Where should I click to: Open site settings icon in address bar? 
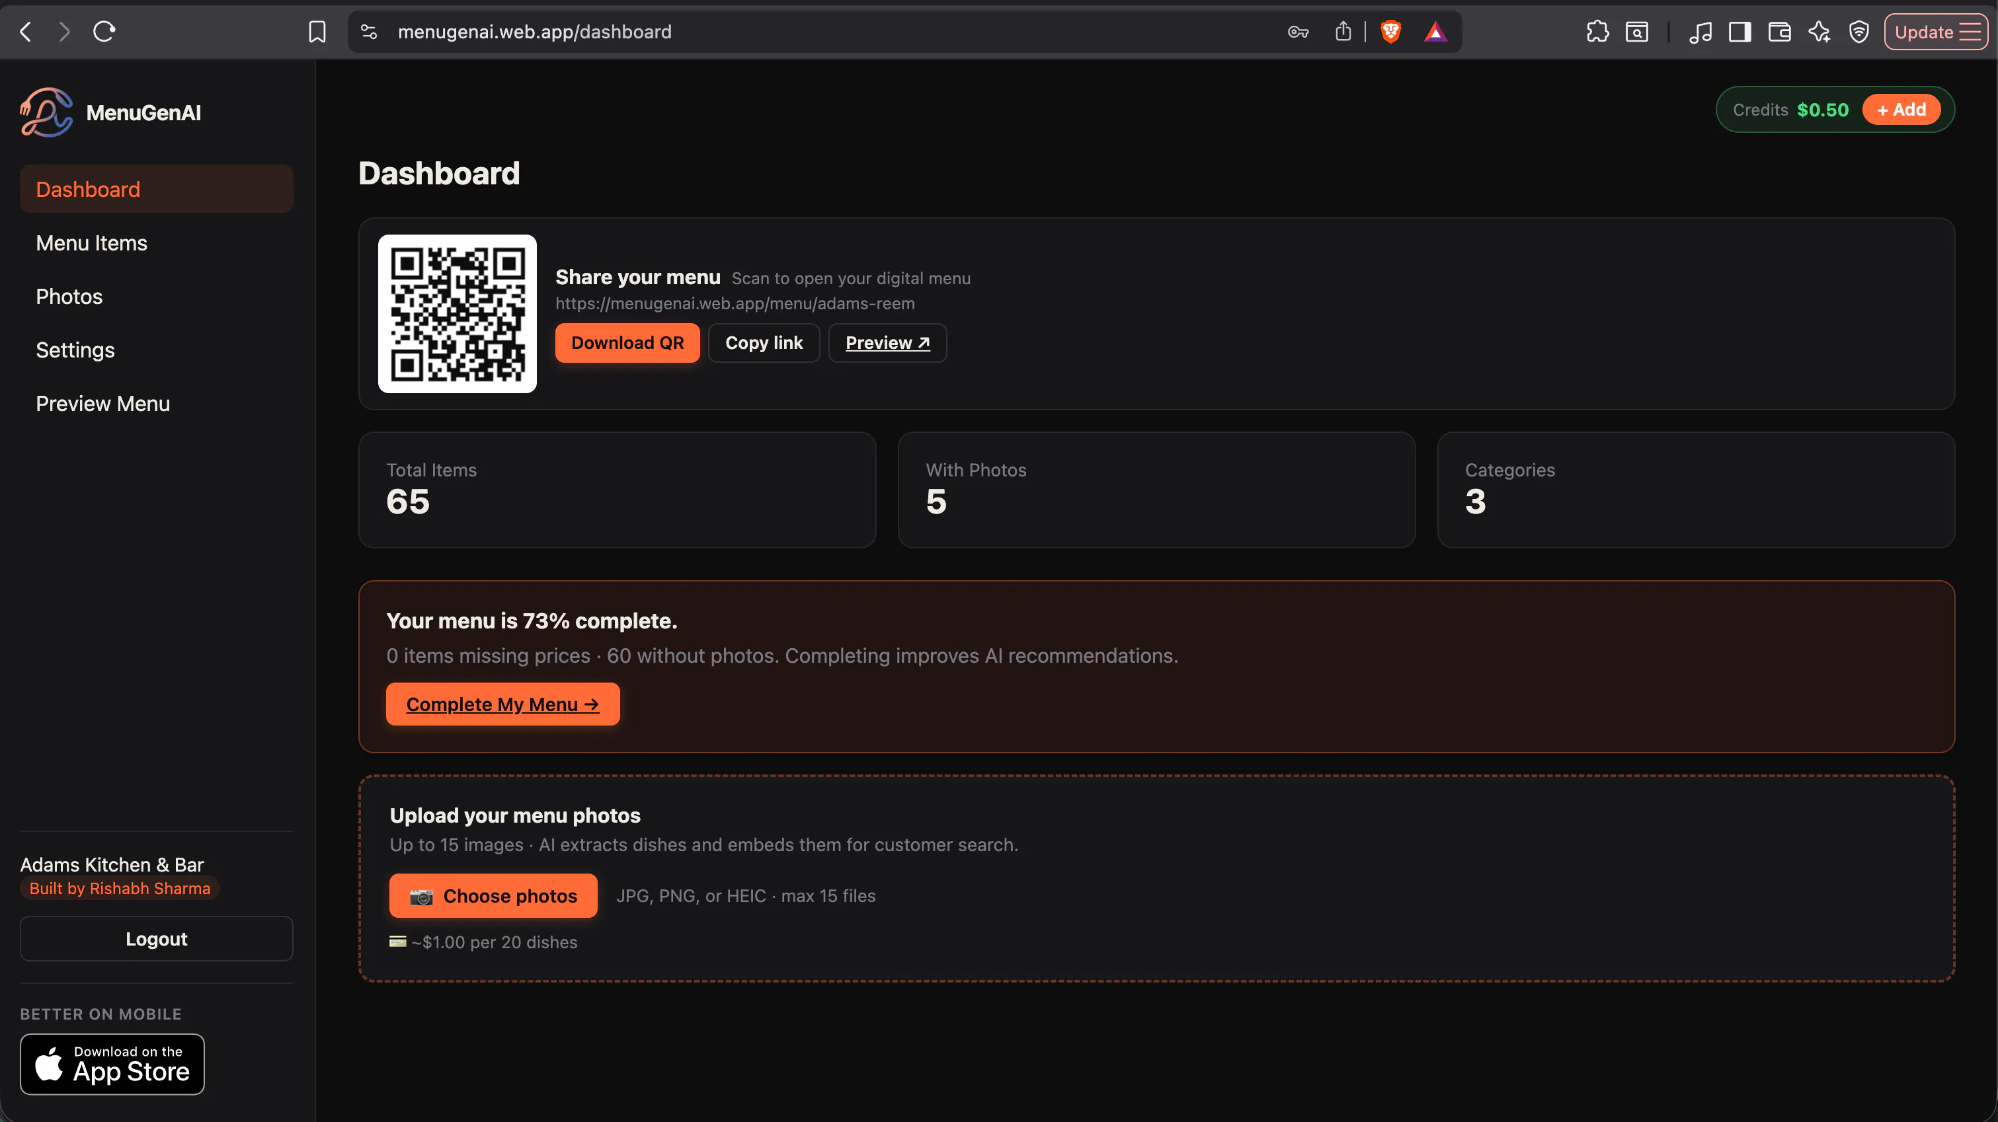click(368, 32)
